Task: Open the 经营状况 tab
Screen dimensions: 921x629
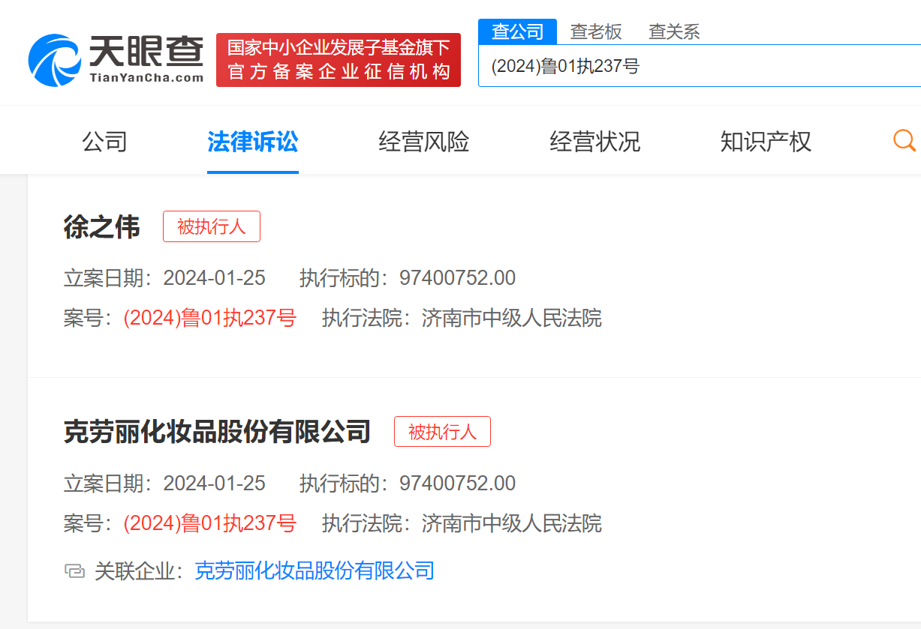Action: click(595, 141)
